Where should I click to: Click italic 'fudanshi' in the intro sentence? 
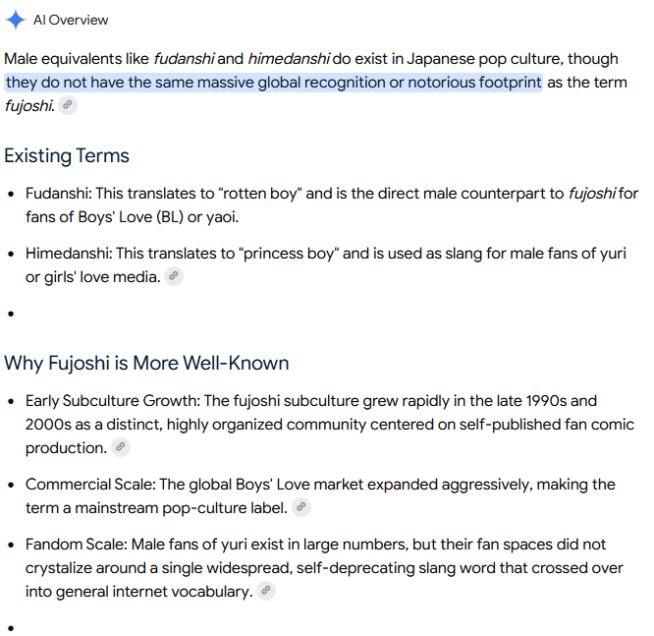(184, 59)
